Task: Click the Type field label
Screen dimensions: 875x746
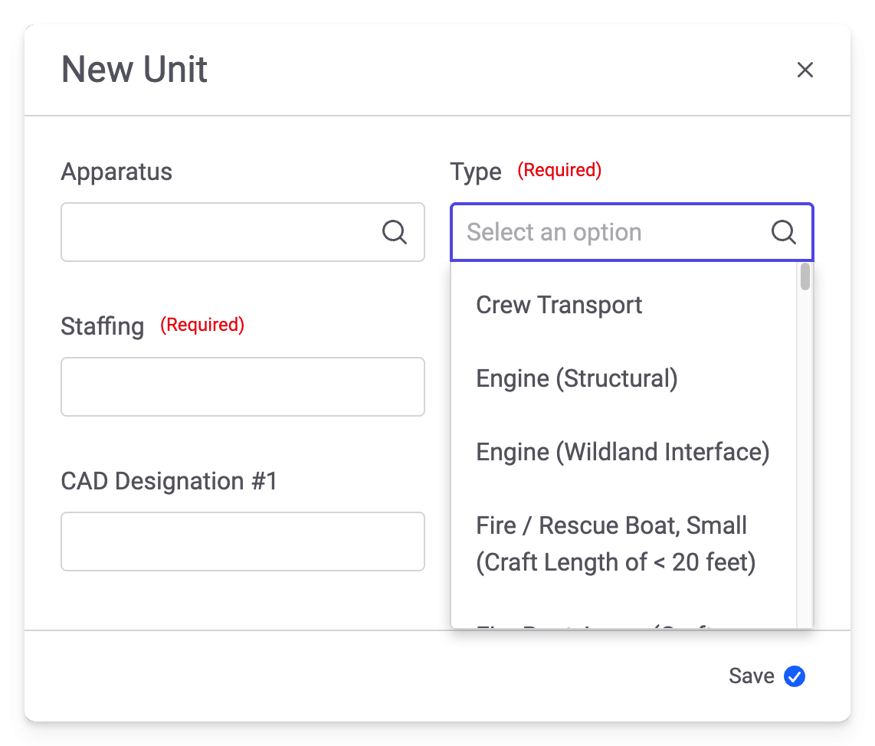Action: coord(475,172)
